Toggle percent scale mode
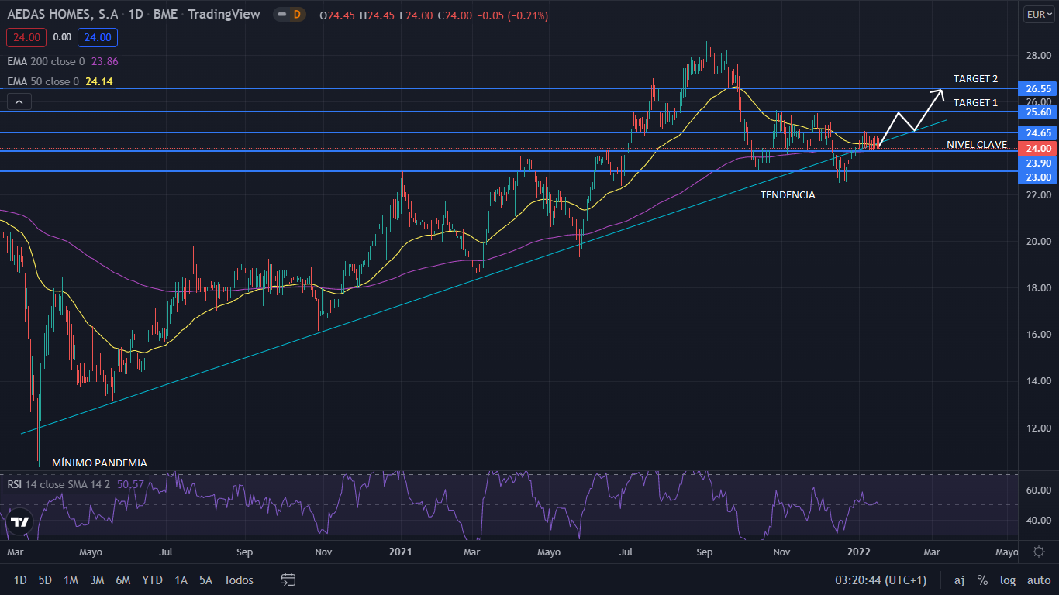Screen dimensions: 1059x595 [982, 580]
